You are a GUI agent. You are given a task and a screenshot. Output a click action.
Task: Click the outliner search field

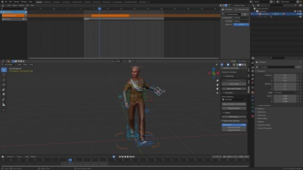point(276,5)
